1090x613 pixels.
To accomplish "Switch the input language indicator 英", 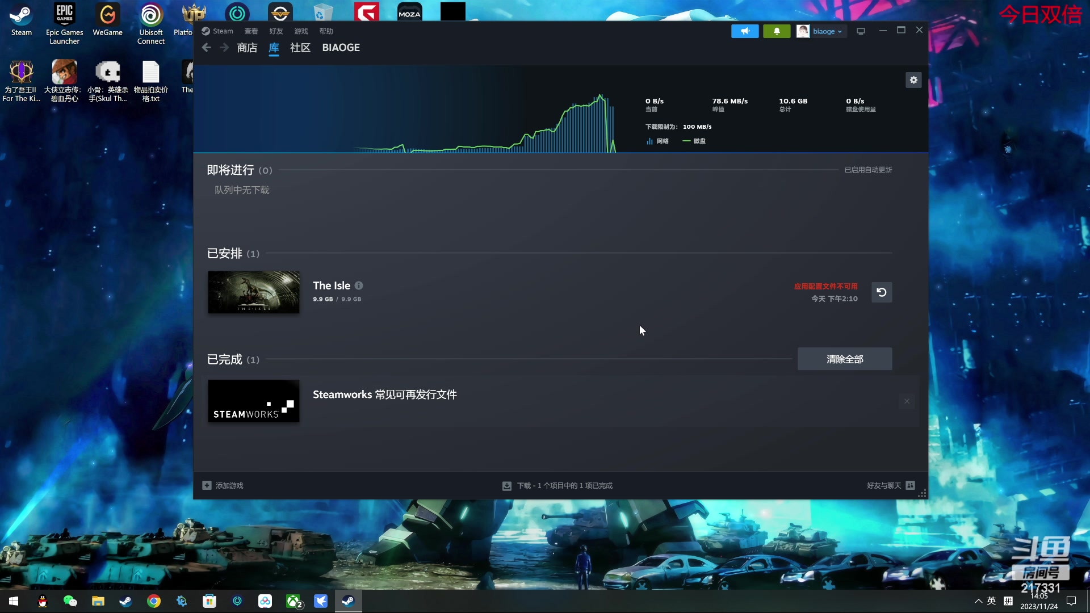I will 991,601.
